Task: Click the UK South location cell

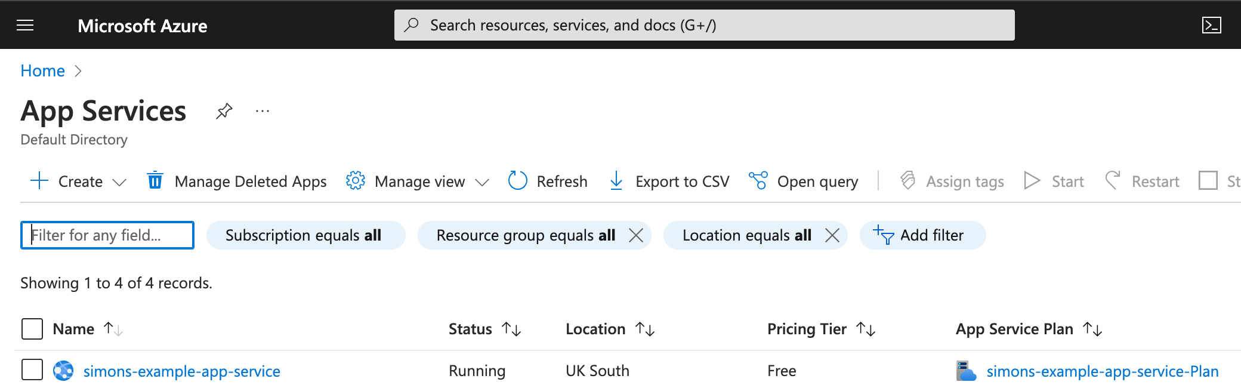Action: click(x=597, y=371)
